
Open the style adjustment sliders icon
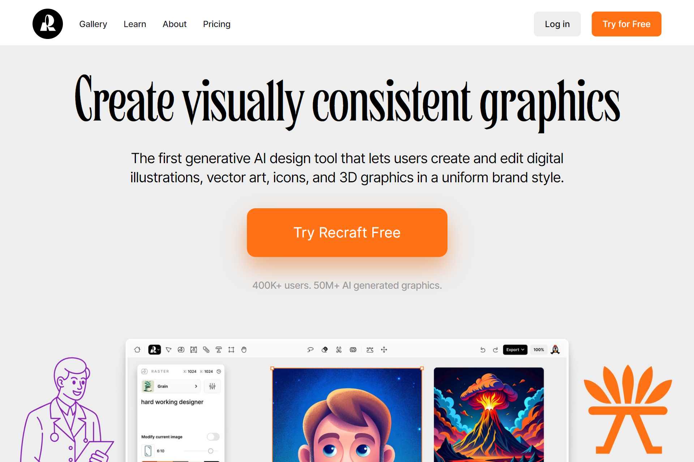point(212,386)
